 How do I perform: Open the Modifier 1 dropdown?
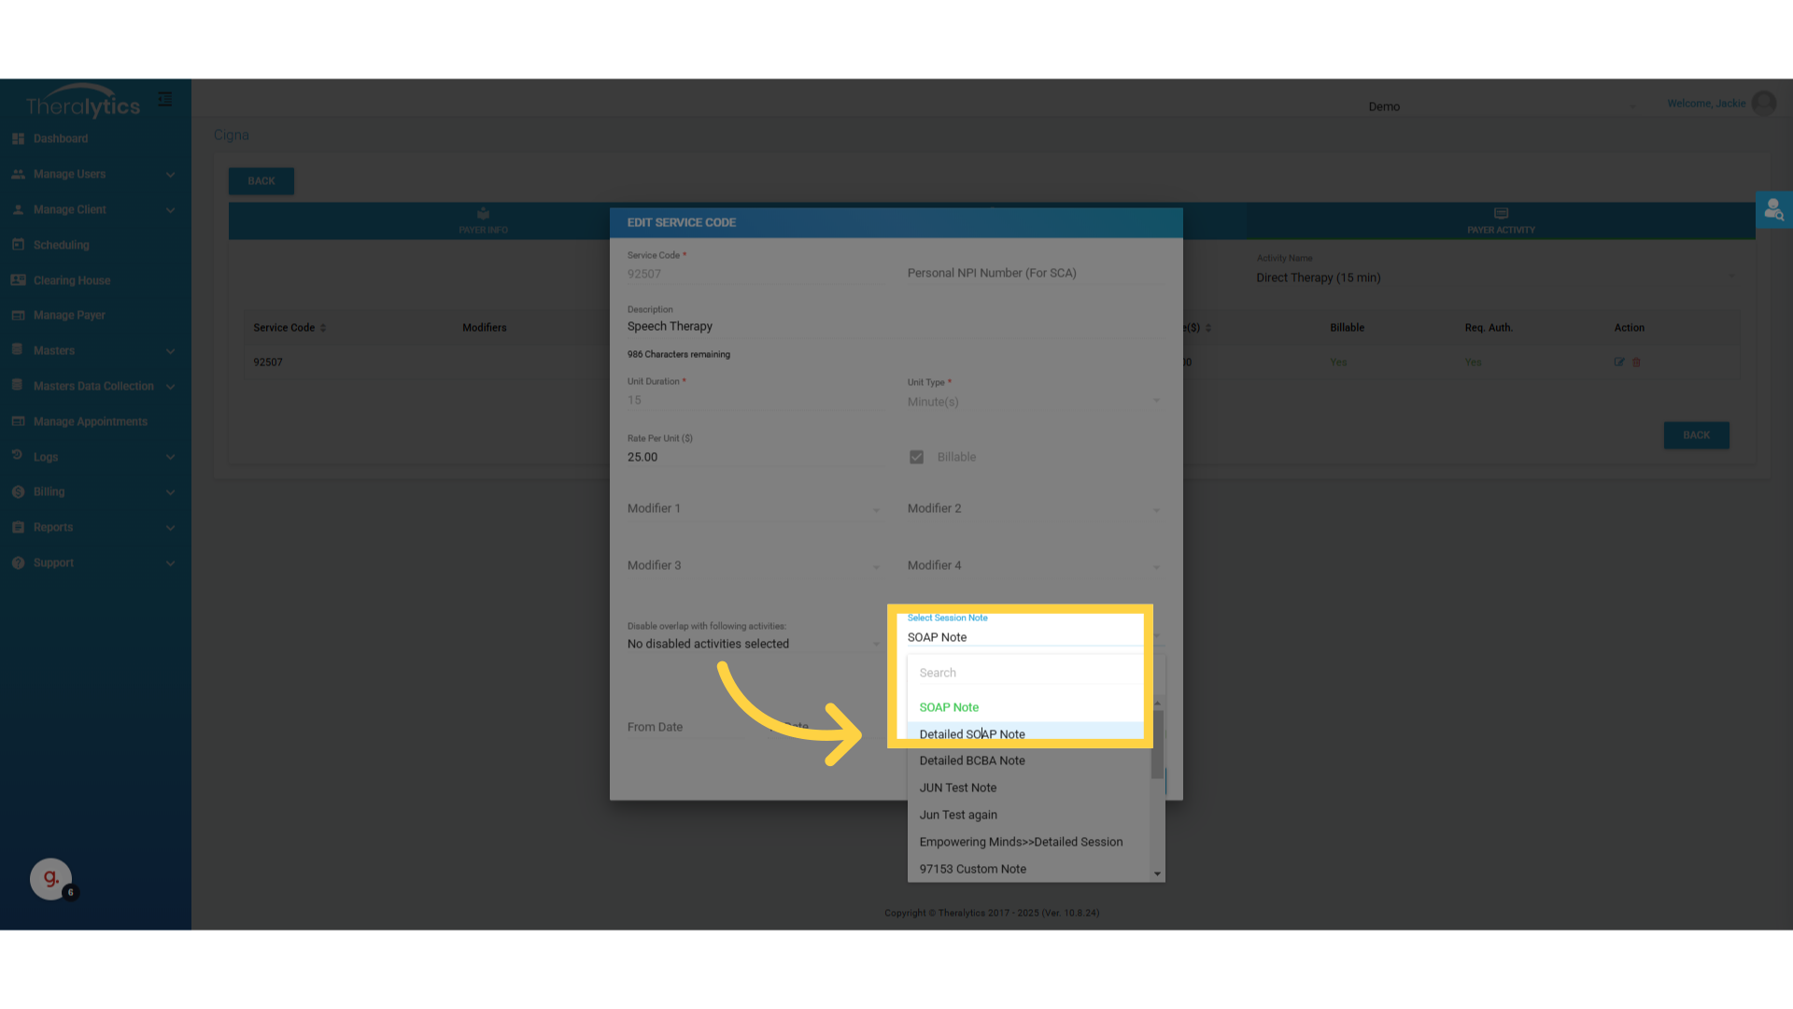[753, 509]
